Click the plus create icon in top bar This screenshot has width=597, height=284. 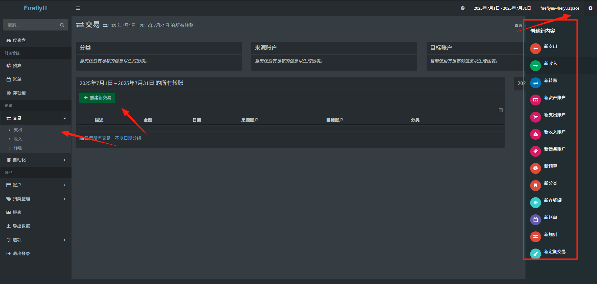click(x=590, y=8)
